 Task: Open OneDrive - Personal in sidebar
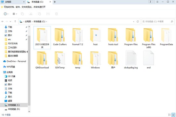tap(15, 61)
